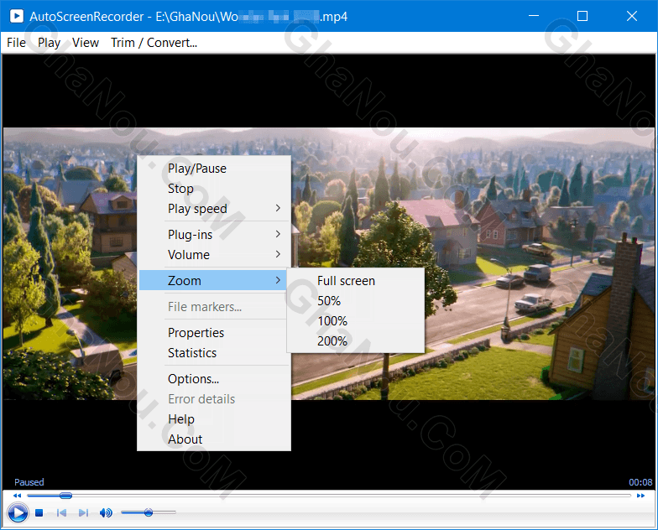Screen dimensions: 658x530
Task: Click the volume slider handle
Action: coord(148,512)
